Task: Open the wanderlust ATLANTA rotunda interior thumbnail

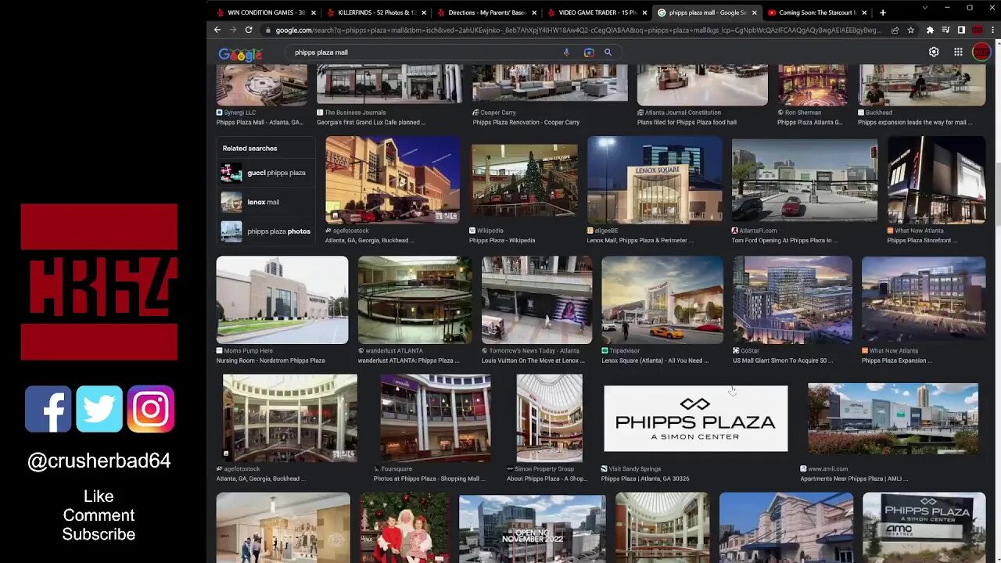Action: tap(414, 299)
